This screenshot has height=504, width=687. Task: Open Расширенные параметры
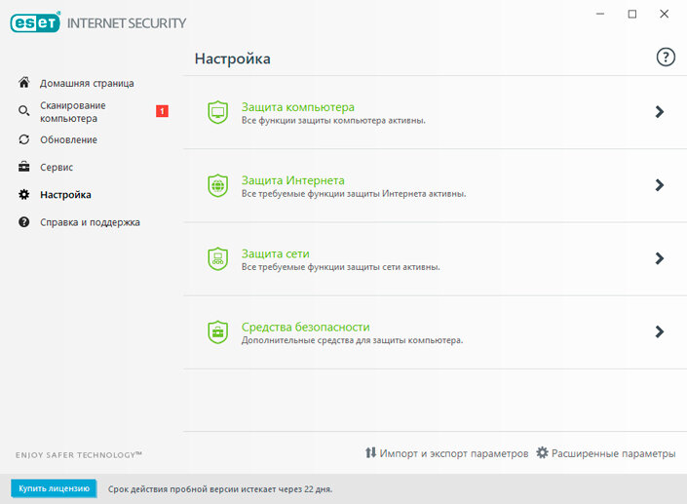coord(613,453)
